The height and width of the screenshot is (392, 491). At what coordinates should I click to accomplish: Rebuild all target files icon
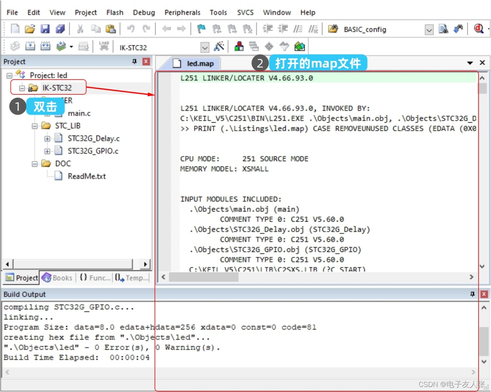coord(45,47)
